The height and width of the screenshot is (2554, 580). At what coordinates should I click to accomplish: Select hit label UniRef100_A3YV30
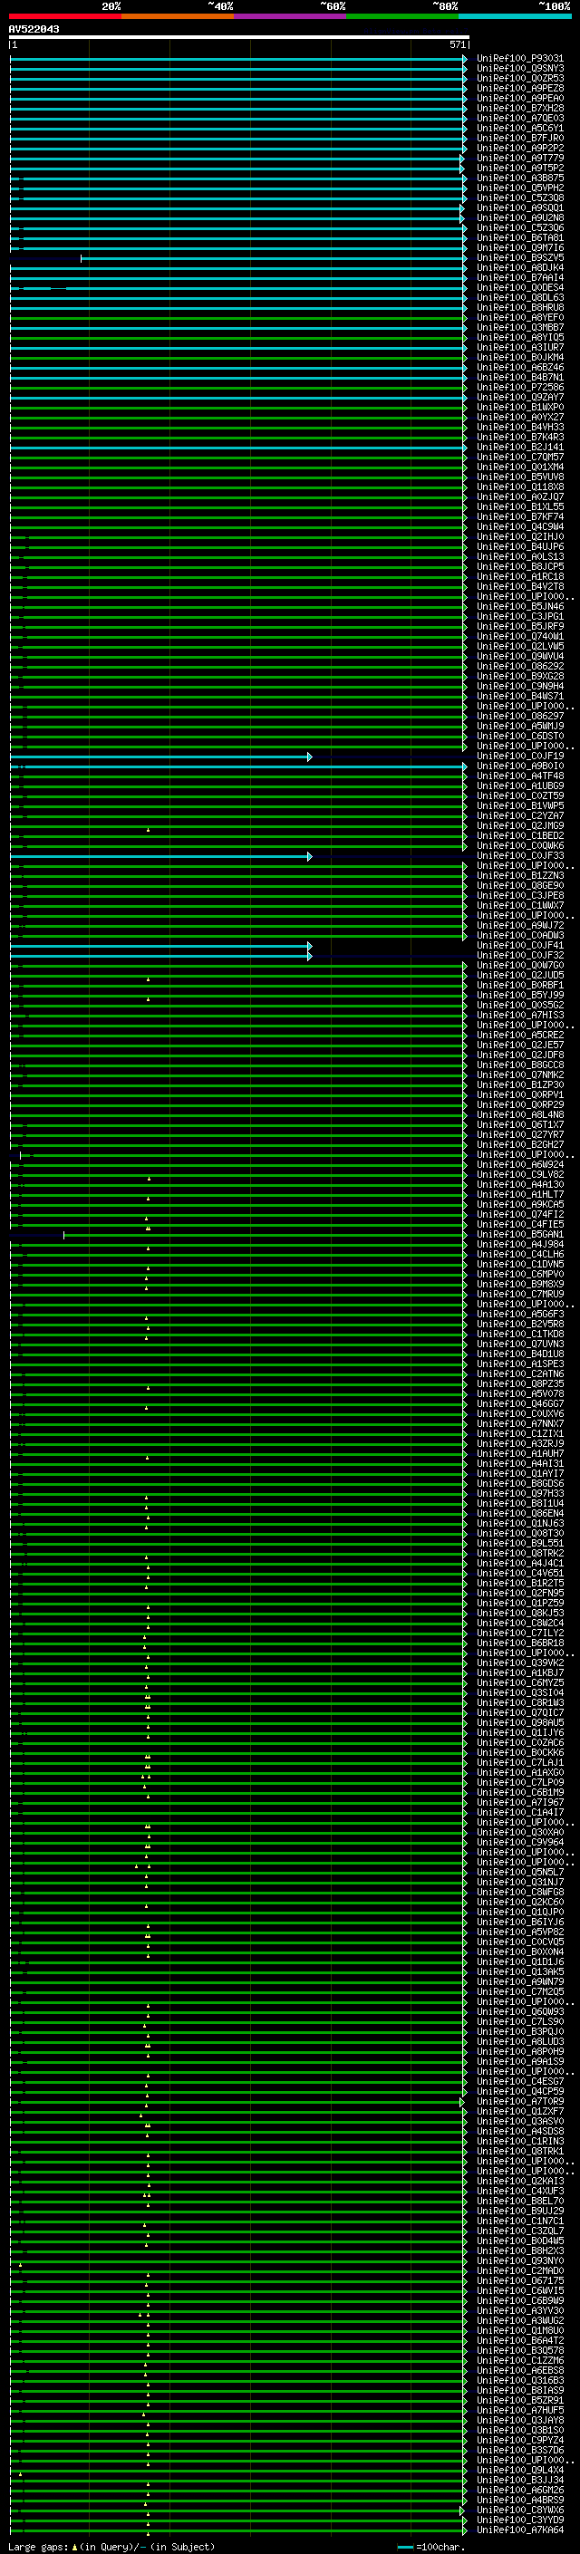tap(520, 2311)
